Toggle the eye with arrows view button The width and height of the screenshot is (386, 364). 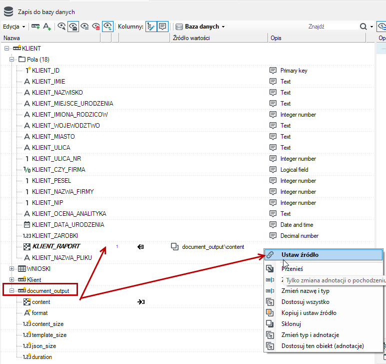107,27
